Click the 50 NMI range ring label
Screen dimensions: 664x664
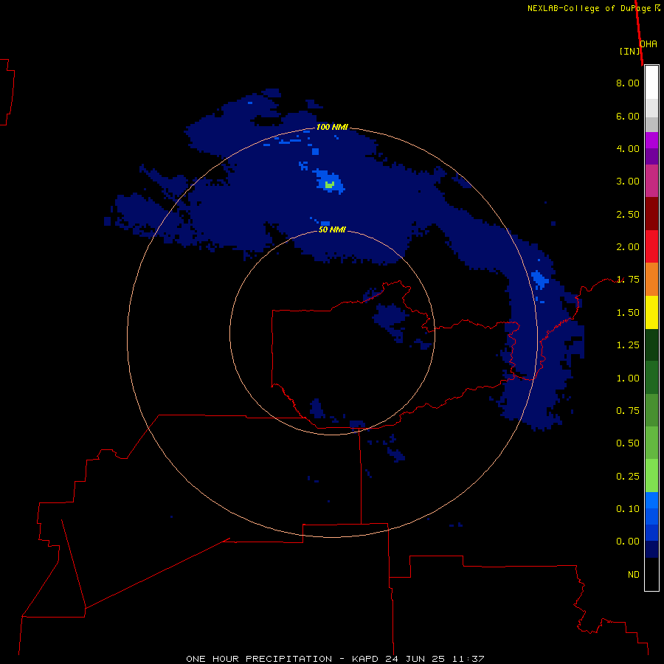click(x=332, y=229)
